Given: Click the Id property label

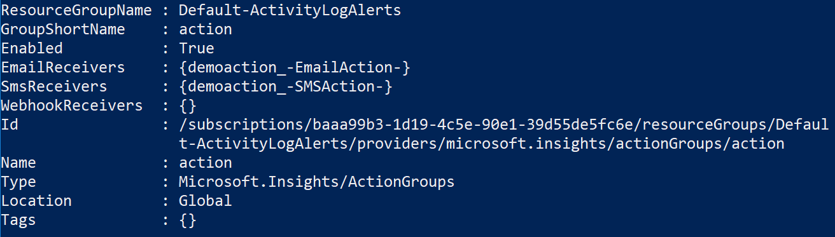Looking at the screenshot, I should tap(10, 125).
